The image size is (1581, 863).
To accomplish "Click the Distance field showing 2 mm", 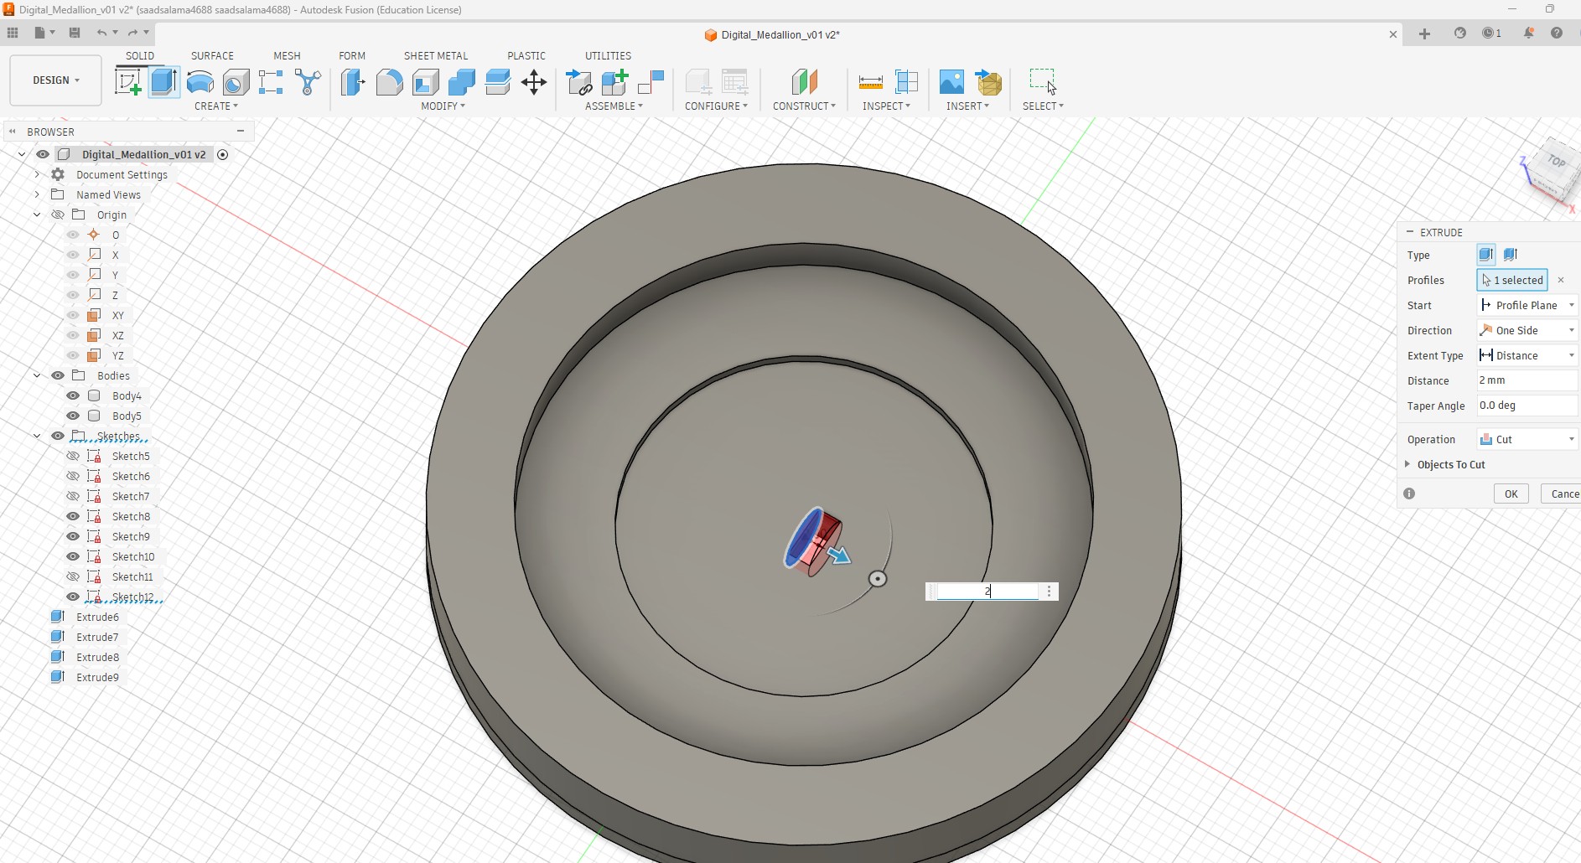I will click(x=1527, y=380).
